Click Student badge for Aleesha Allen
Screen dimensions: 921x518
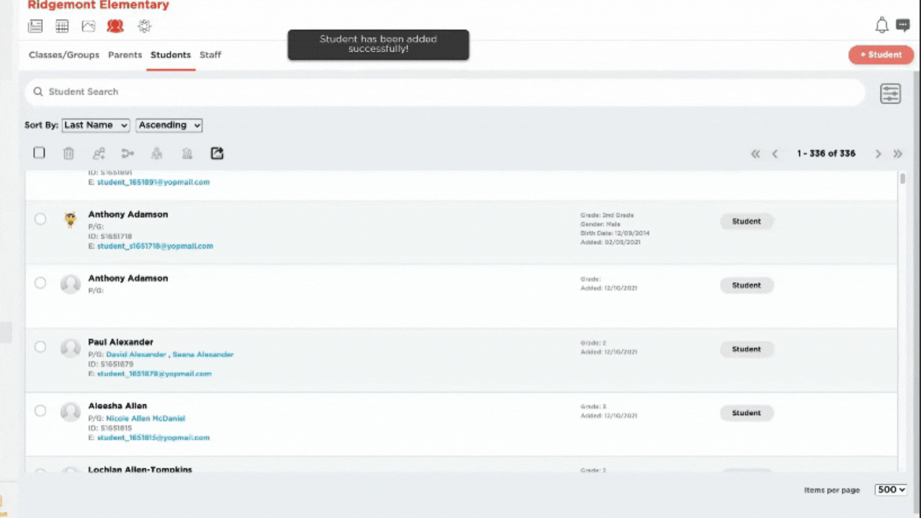click(x=746, y=413)
